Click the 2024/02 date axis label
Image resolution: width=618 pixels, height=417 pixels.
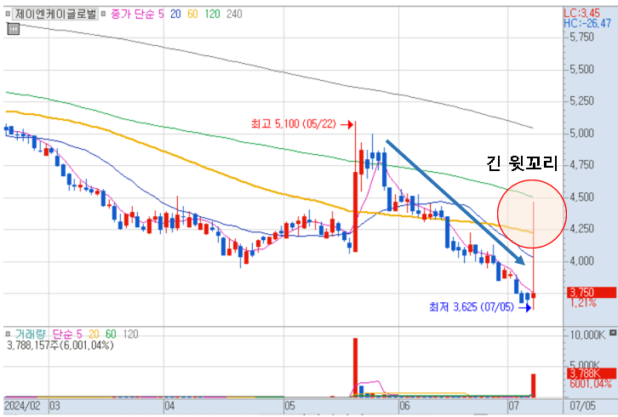pos(22,406)
